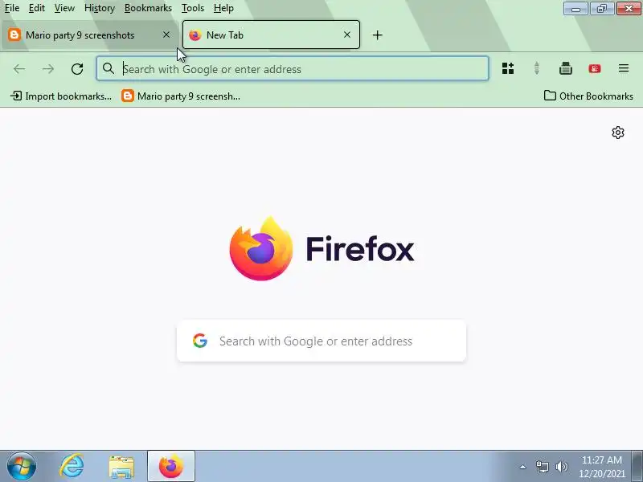Click the address bar magnifier icon
Viewport: 643px width, 482px height.
(x=109, y=68)
